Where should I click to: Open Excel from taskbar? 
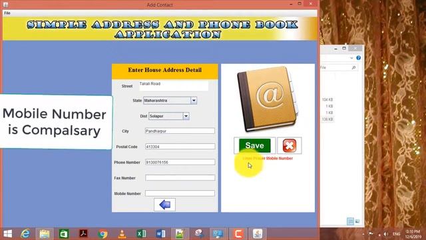141,234
